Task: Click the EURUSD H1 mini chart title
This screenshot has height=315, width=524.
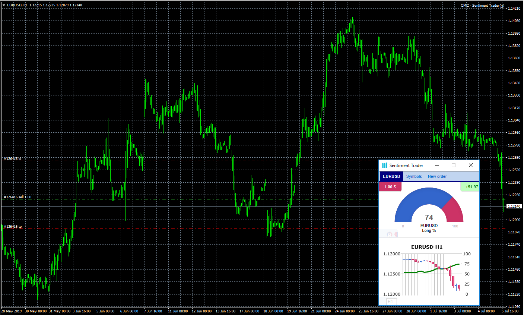Action: [427, 247]
